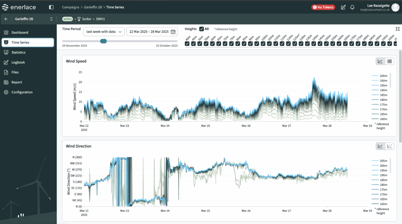Image resolution: width=402 pixels, height=224 pixels.
Task: Click the notifications bell icon
Action: pos(352,7)
